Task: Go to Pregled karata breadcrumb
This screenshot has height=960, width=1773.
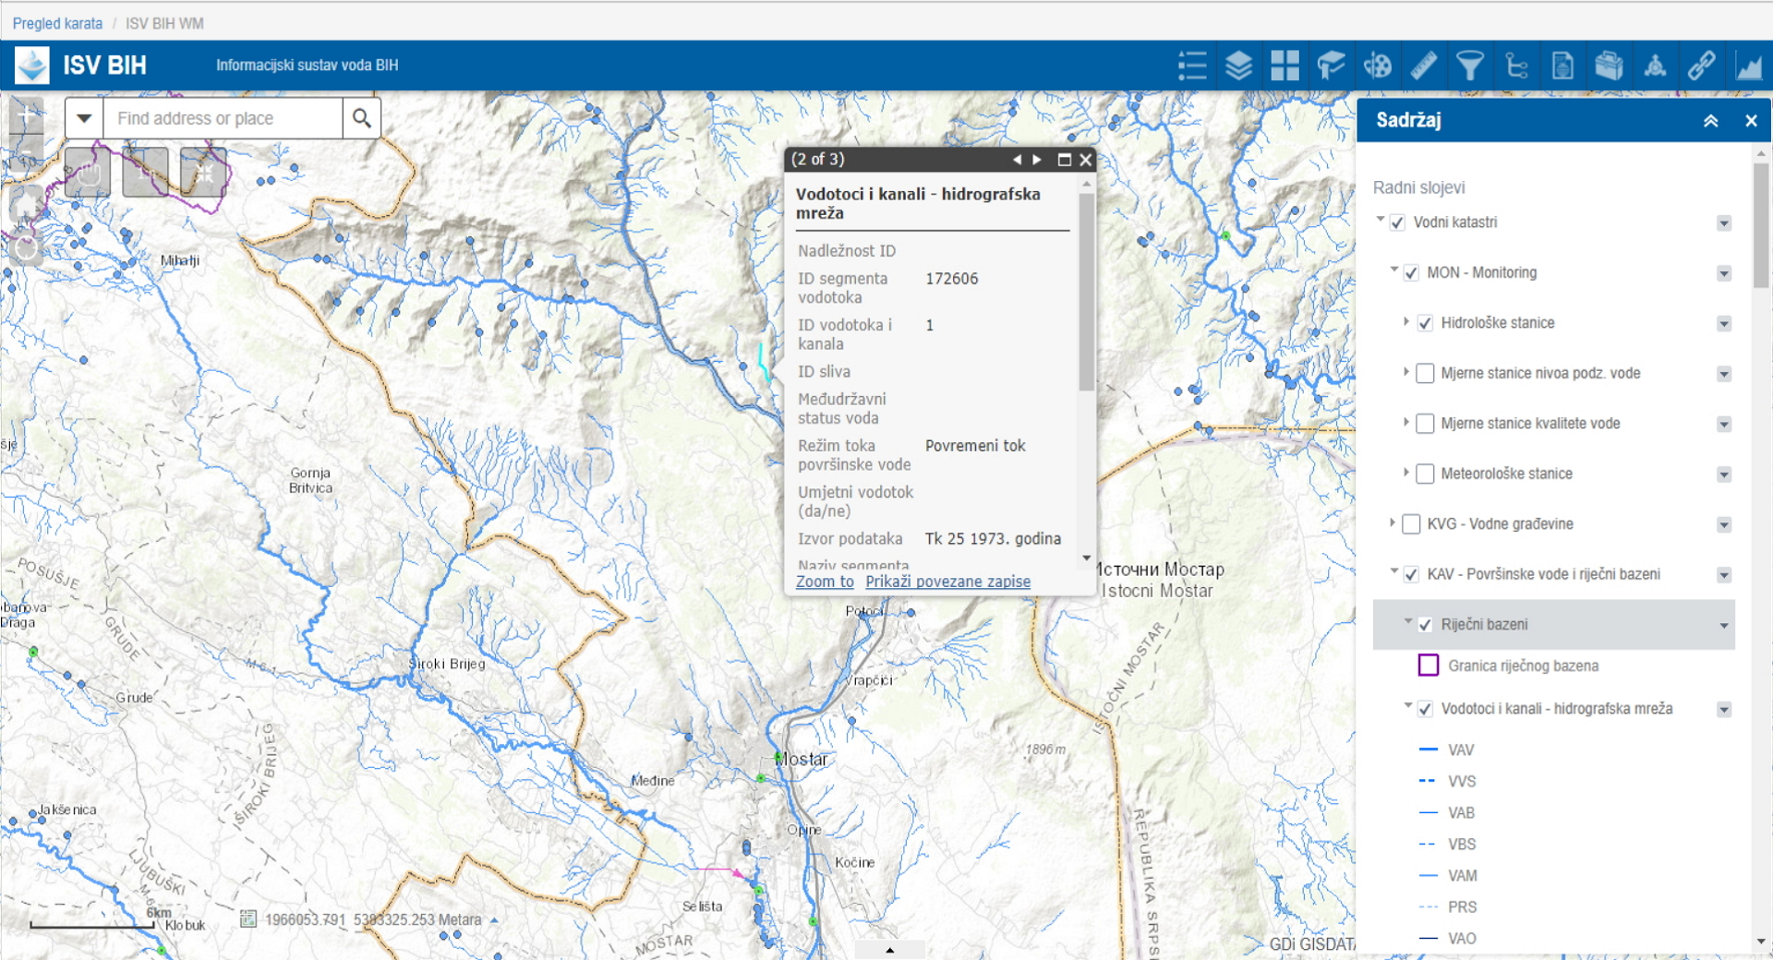Action: tap(57, 23)
